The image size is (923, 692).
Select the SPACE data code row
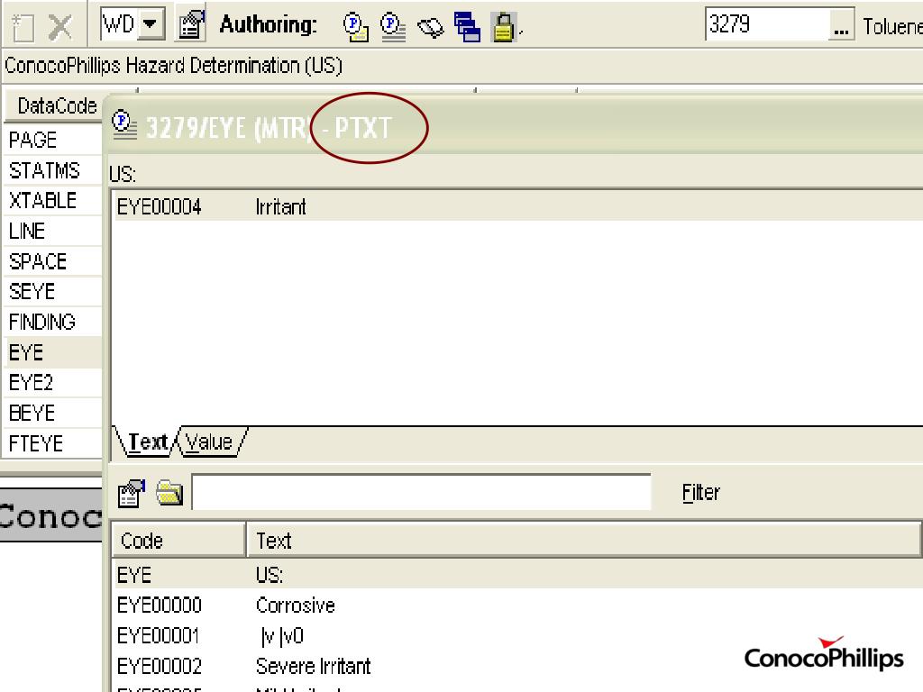[x=53, y=261]
